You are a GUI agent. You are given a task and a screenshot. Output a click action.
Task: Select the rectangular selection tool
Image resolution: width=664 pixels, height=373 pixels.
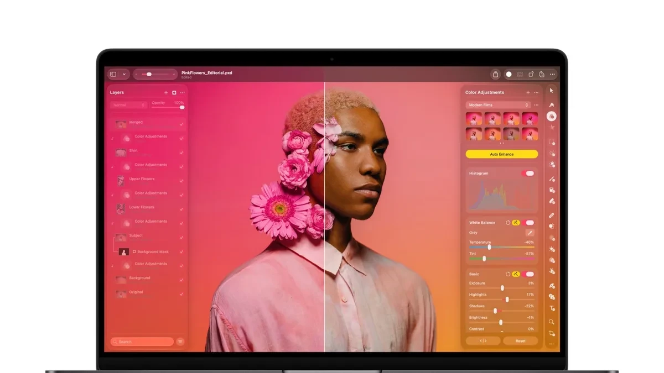[x=552, y=142]
